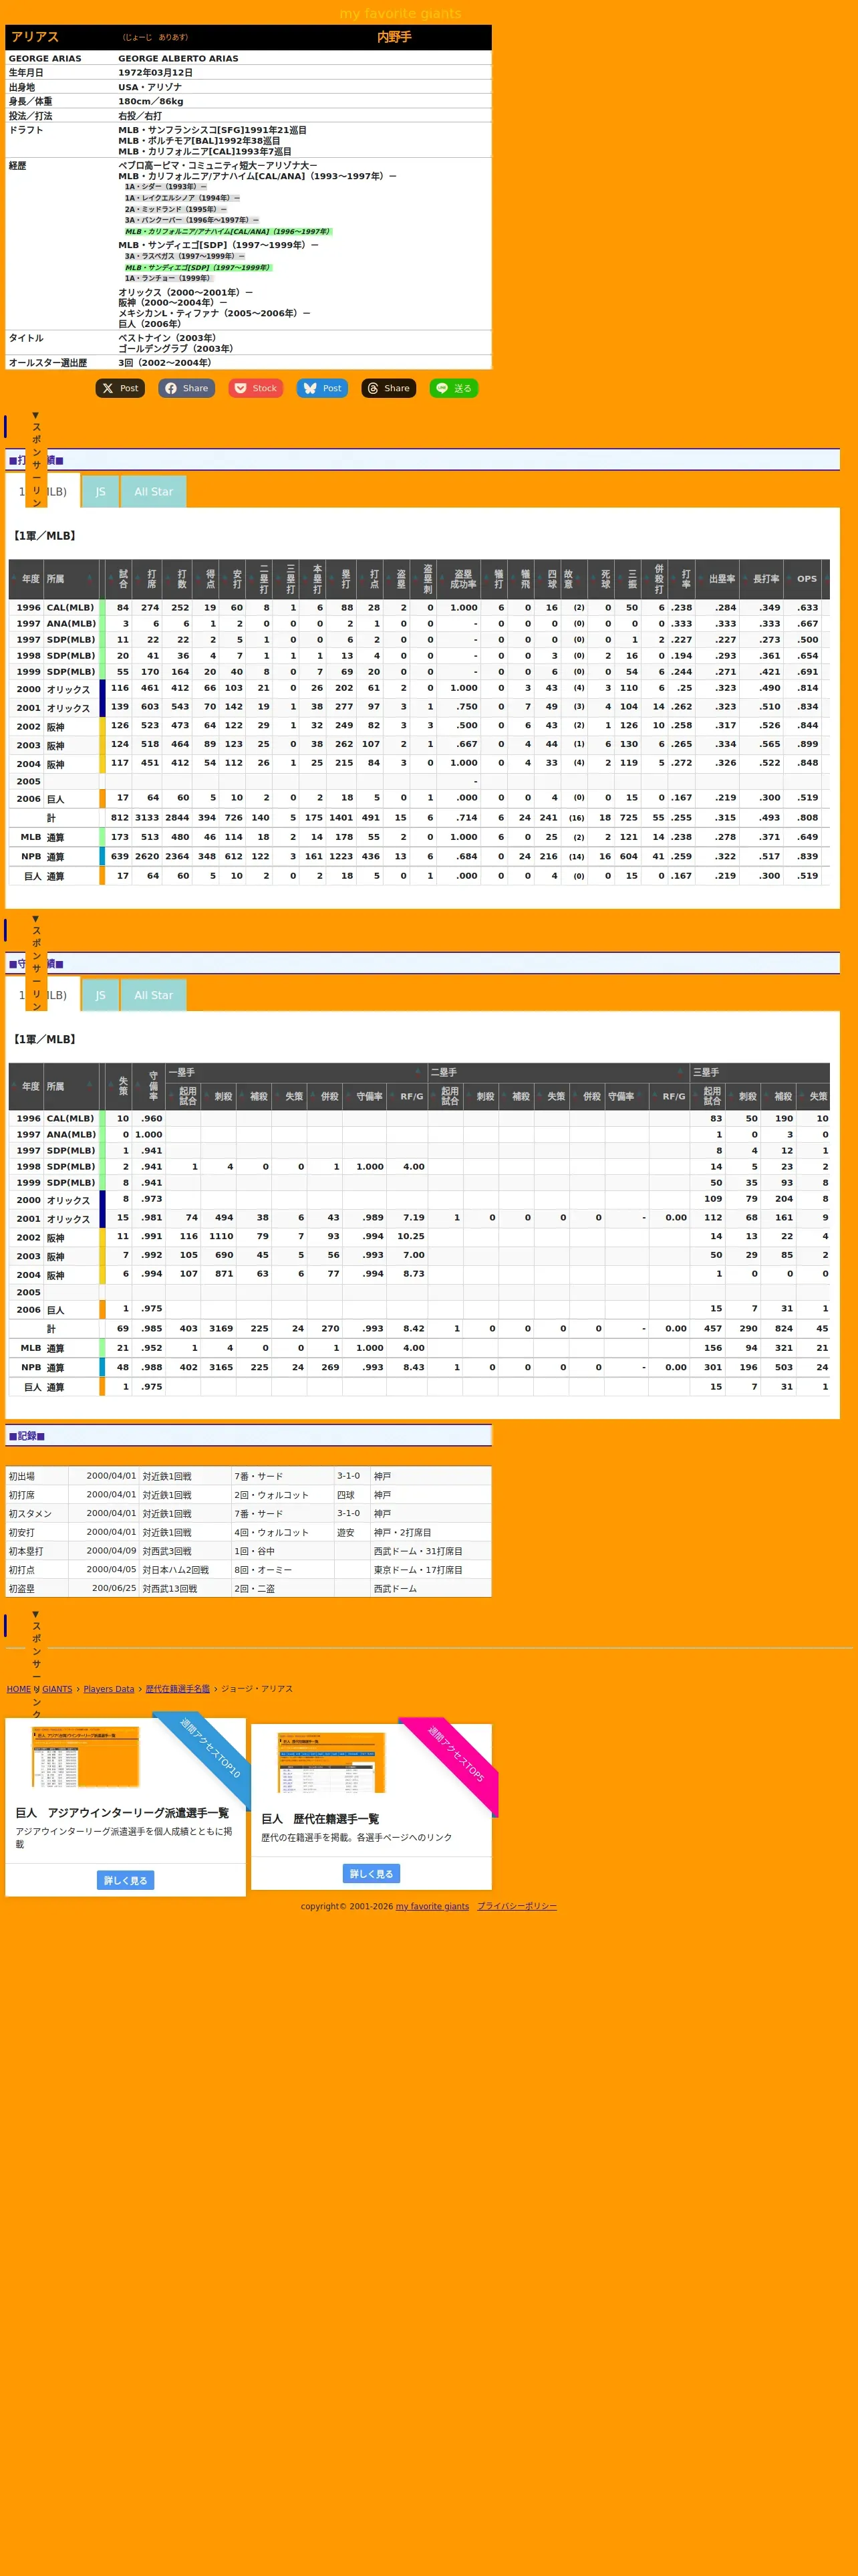Viewport: 858px width, 2576px height.
Task: Sort the batting table by 盗塁成功率 column
Action: pyautogui.click(x=458, y=579)
